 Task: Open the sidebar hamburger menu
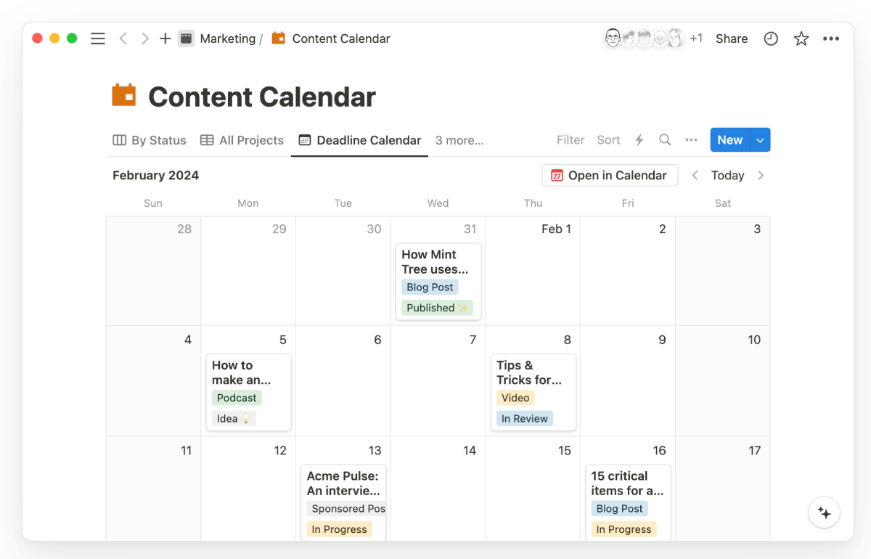click(98, 38)
